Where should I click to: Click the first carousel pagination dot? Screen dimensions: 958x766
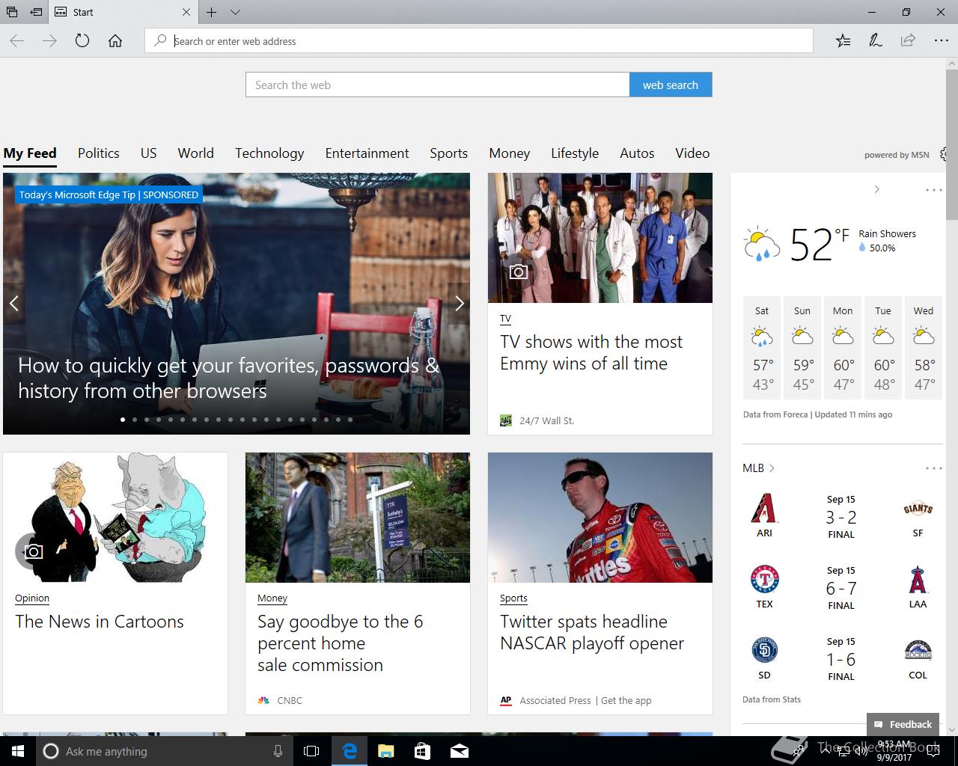(x=123, y=420)
